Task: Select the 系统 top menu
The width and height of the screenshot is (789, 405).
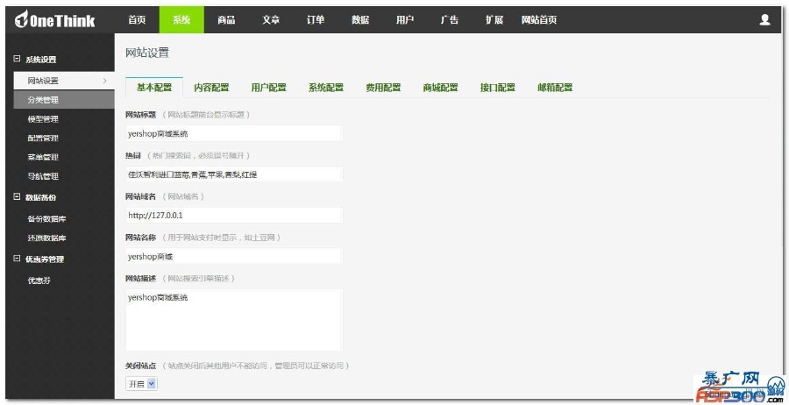Action: tap(181, 20)
